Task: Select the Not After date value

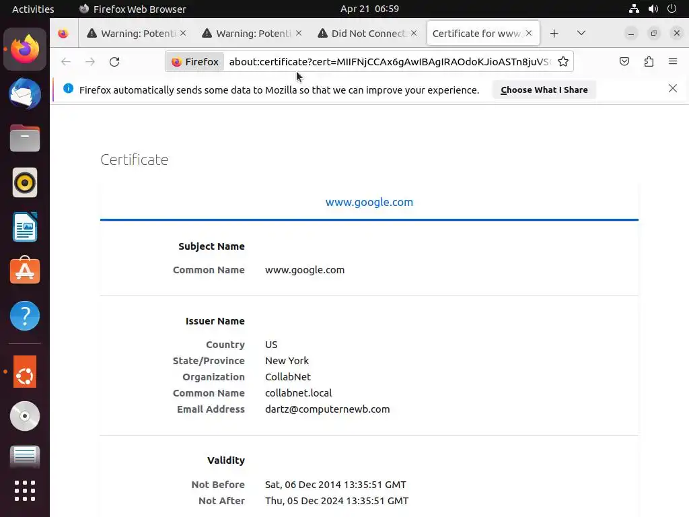Action: [336, 501]
